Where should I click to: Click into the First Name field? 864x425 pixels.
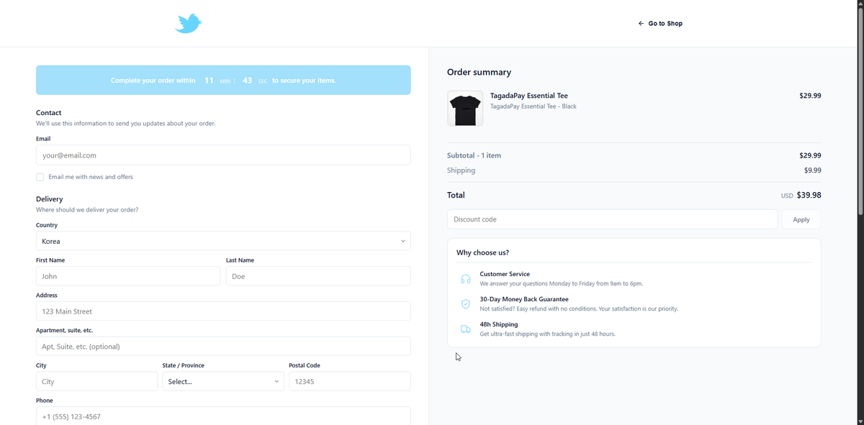[128, 276]
